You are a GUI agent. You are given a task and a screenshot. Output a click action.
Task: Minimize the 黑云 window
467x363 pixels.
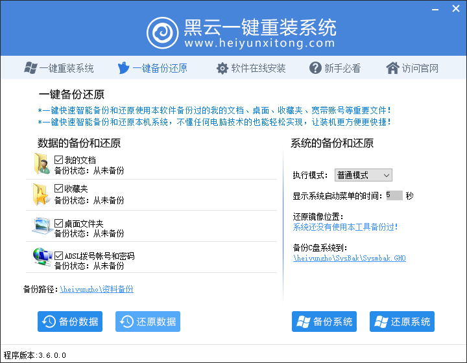coord(435,10)
